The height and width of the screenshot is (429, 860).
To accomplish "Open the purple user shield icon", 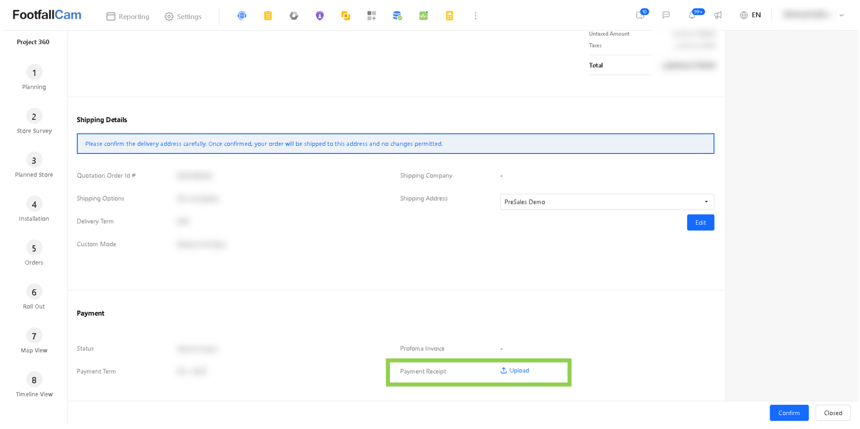I will [320, 16].
